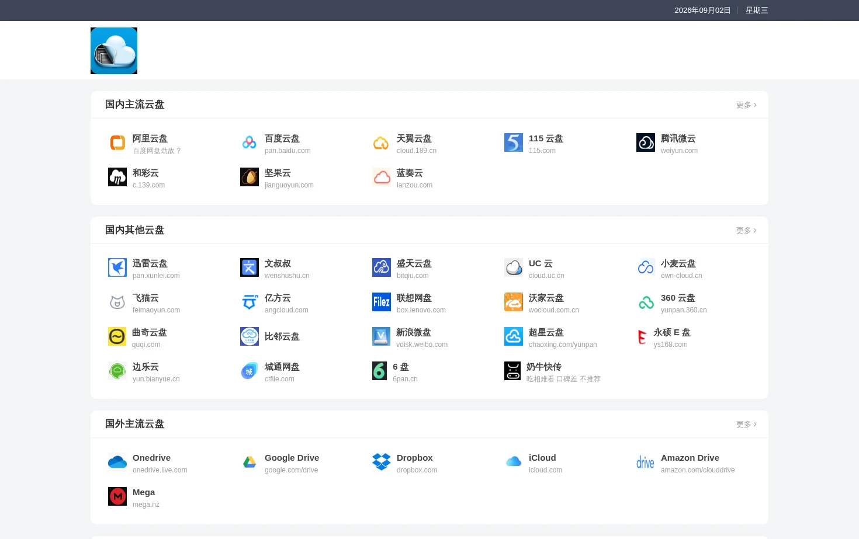The image size is (859, 539).
Task: Go to weiyun.com link
Action: coord(679,151)
